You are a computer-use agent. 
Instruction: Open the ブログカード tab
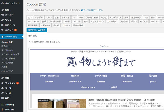pyautogui.click(x=55, y=21)
